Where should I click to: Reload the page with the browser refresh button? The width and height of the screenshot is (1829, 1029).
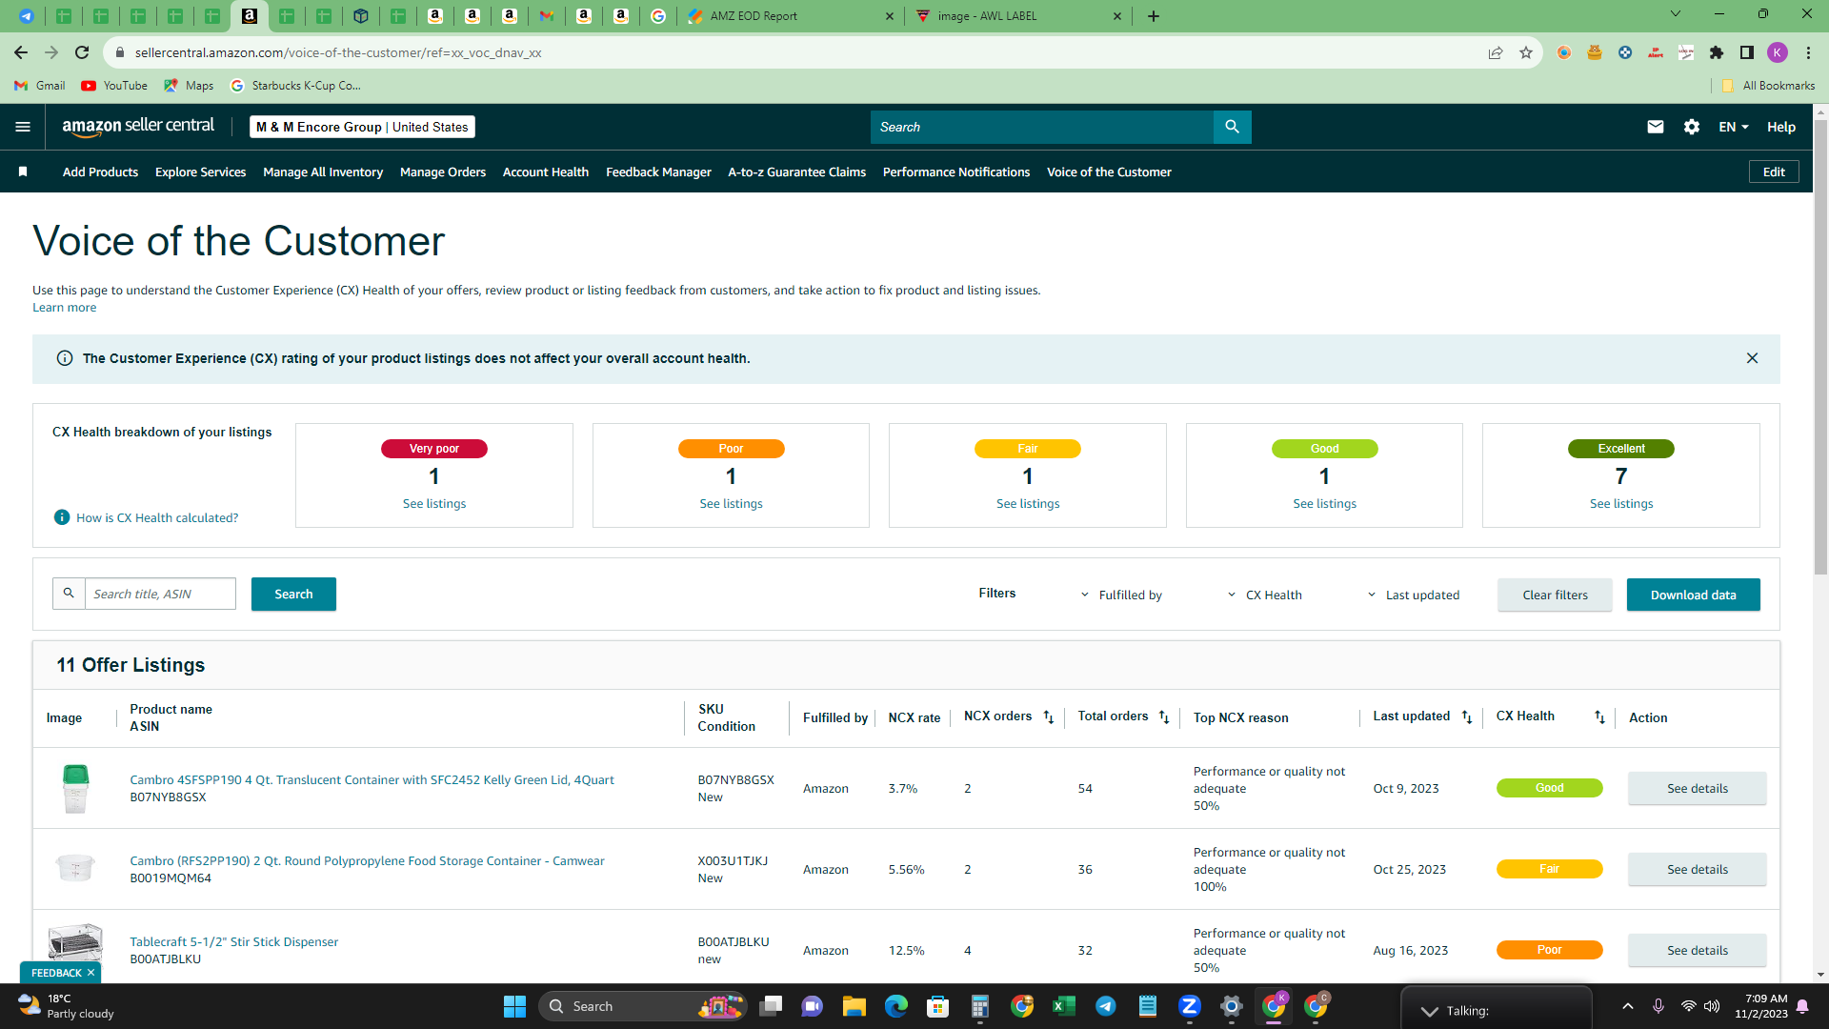82,52
